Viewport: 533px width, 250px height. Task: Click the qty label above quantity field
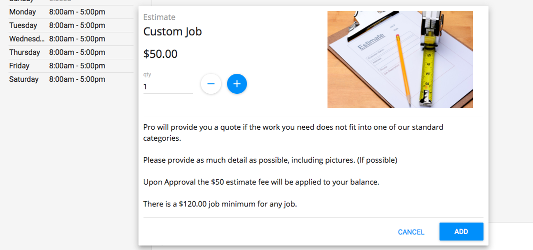pos(147,75)
